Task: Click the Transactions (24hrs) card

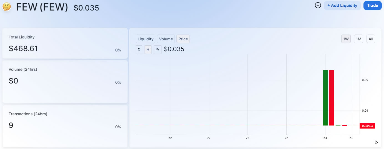Action: (65, 126)
